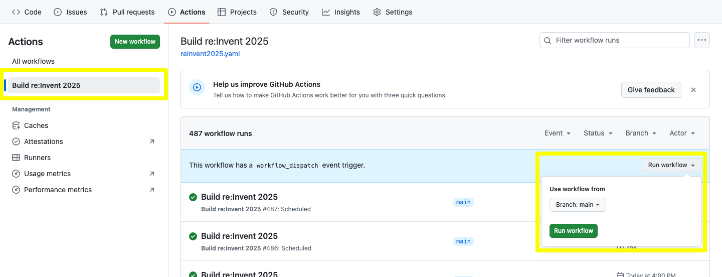Click the Usage metrics gauge icon
The height and width of the screenshot is (277, 722).
click(x=16, y=174)
